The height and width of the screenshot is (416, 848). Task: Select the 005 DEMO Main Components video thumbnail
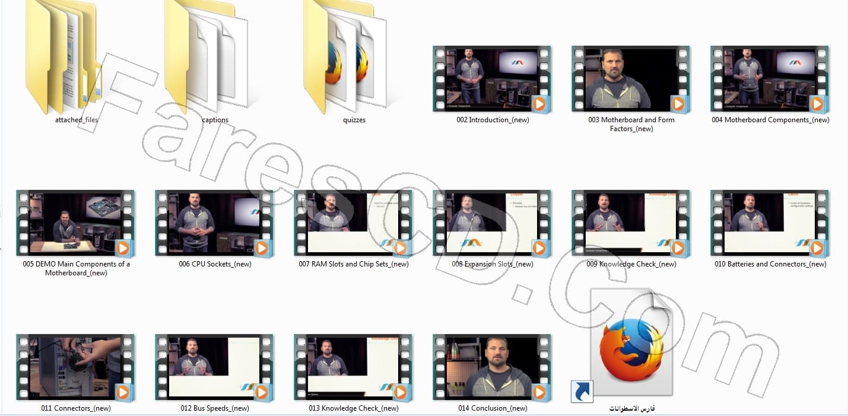point(76,224)
